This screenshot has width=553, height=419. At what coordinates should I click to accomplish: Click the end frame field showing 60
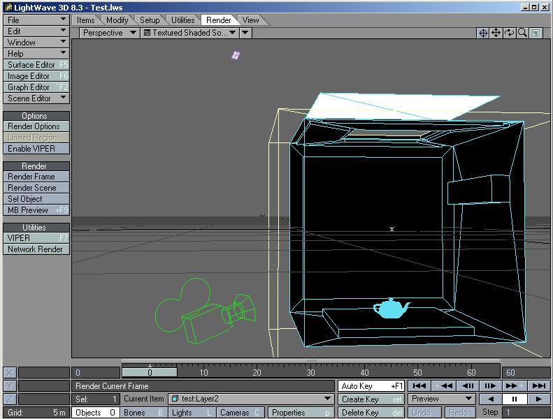526,372
